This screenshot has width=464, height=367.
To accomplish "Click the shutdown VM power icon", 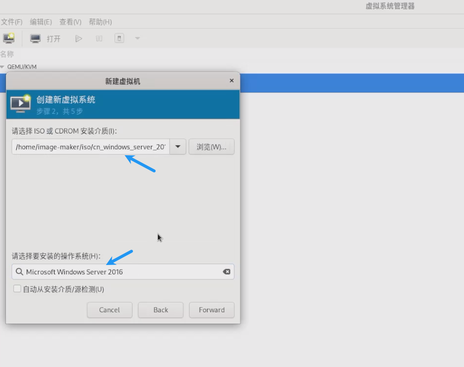I will (119, 38).
